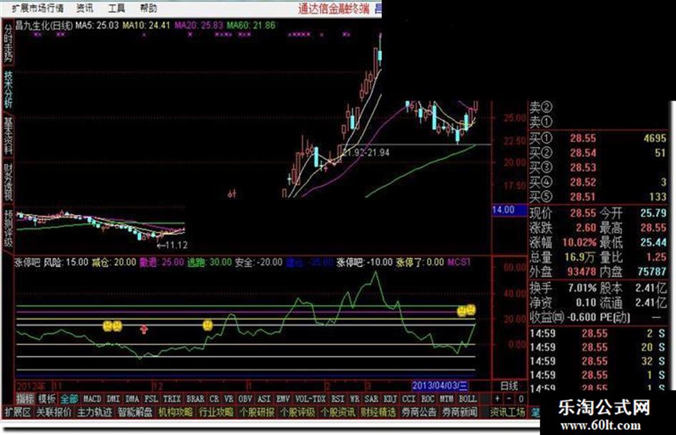Switch to the 分时走势 side tab
The image size is (676, 435).
pos(8,42)
